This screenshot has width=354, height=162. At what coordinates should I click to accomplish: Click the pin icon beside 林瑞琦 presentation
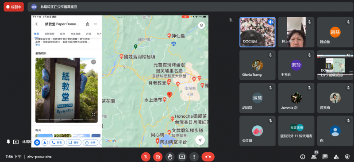[8, 142]
